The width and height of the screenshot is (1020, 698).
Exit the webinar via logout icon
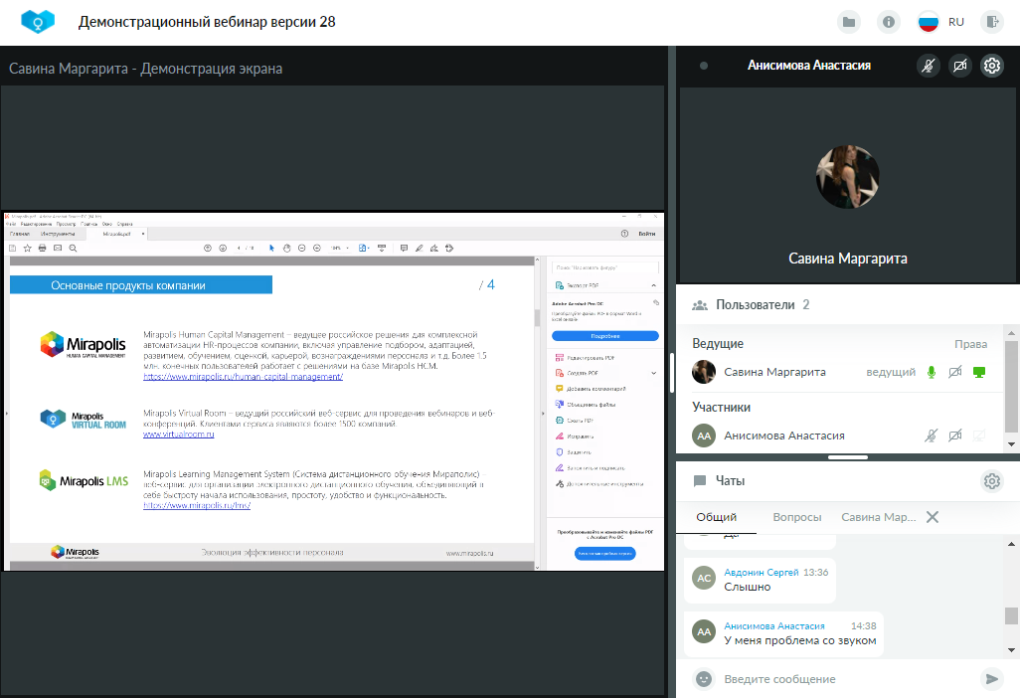tap(992, 22)
